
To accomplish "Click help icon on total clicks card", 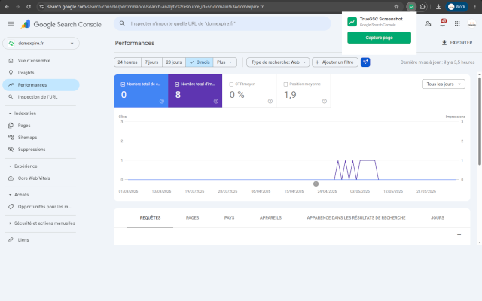I will (162, 101).
